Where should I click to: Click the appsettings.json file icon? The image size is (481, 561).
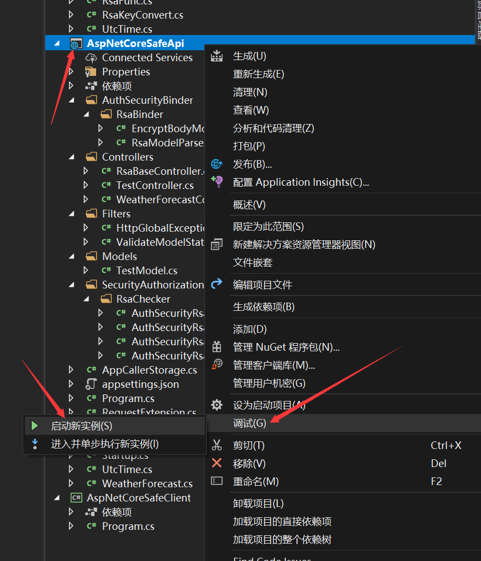(91, 384)
